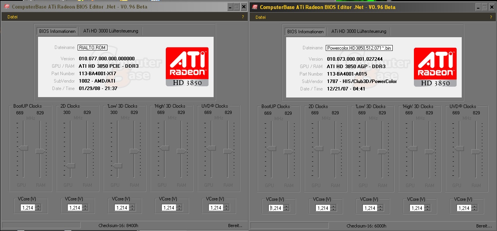Click 'High' 3D VCore field in right window
This screenshot has height=231, width=497.
(x=417, y=208)
